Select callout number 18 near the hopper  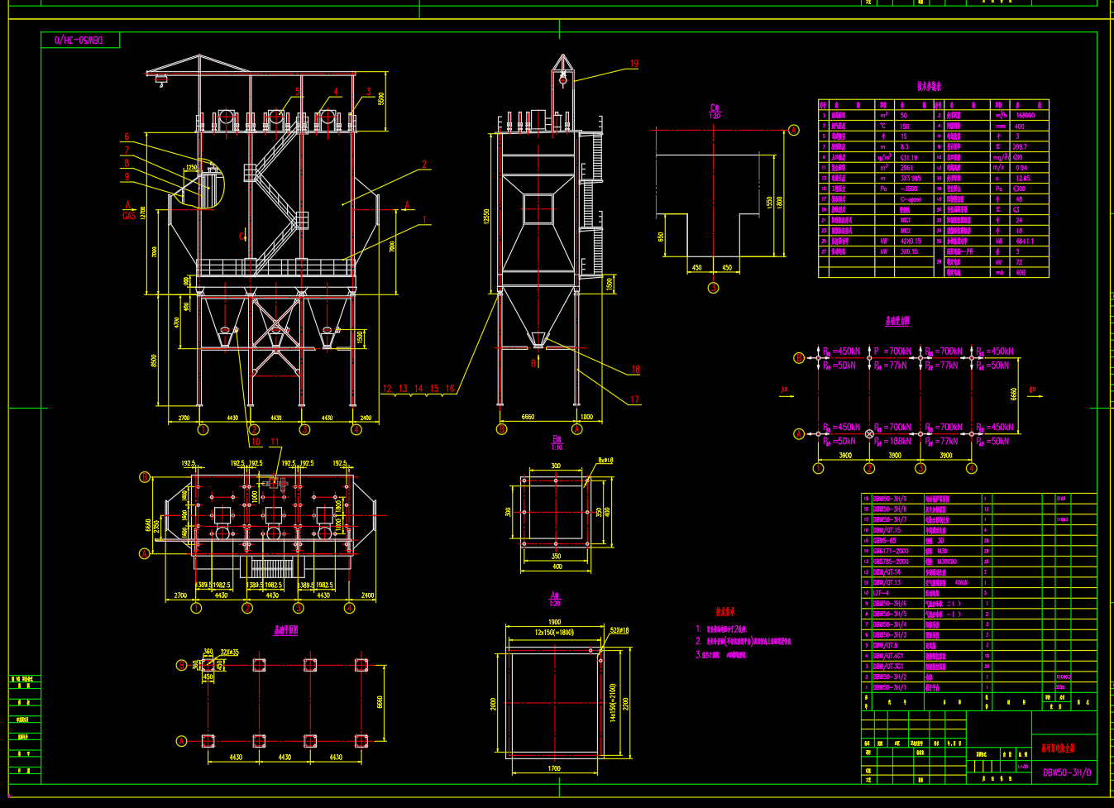pyautogui.click(x=635, y=370)
